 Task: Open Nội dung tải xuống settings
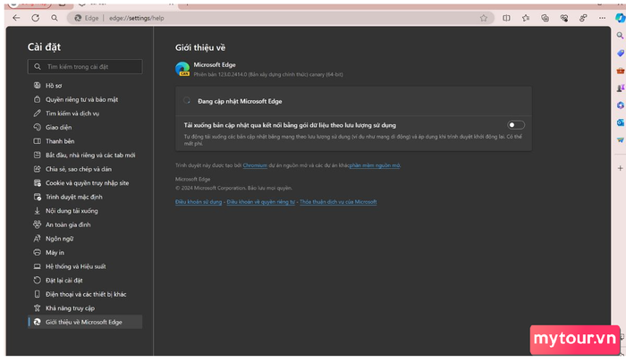coord(85,211)
